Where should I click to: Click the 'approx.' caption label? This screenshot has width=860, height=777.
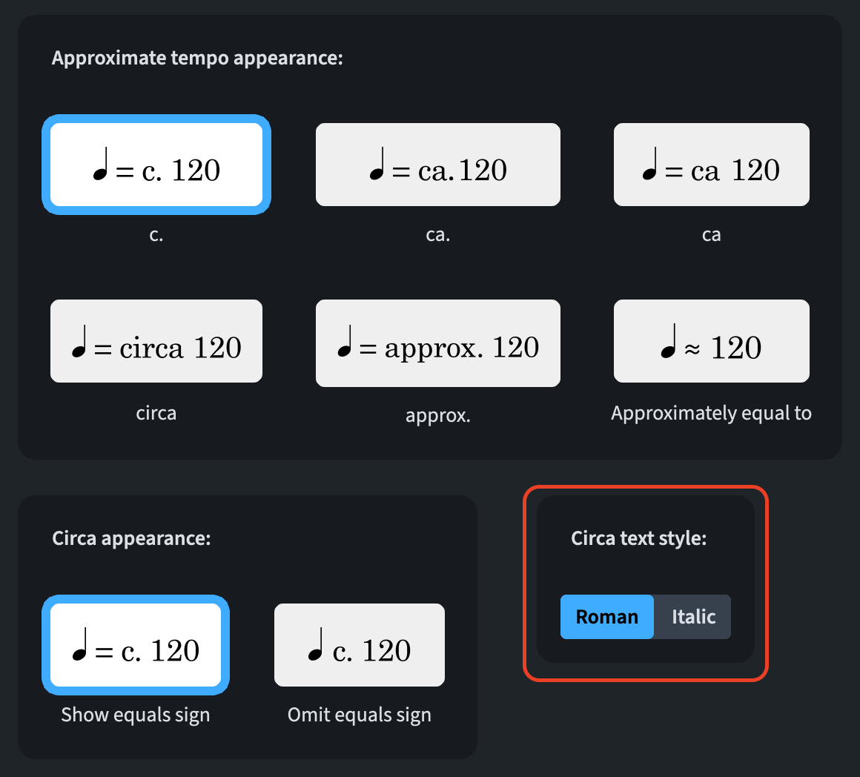(437, 416)
